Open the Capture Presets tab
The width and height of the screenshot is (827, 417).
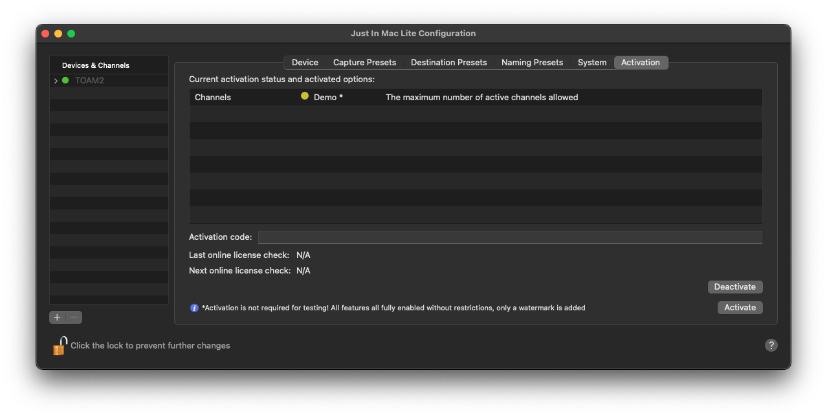pos(364,63)
